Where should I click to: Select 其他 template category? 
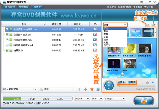[x=115, y=42]
